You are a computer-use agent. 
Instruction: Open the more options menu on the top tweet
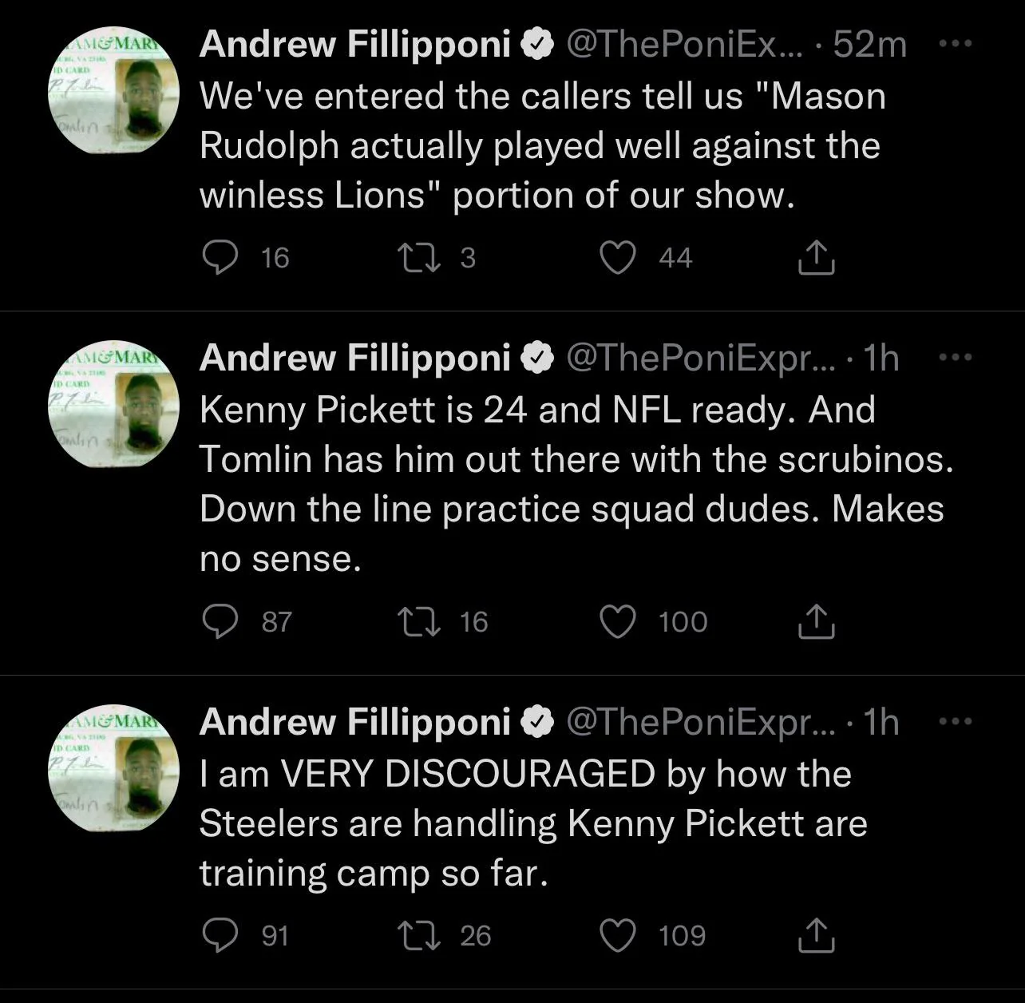[956, 44]
